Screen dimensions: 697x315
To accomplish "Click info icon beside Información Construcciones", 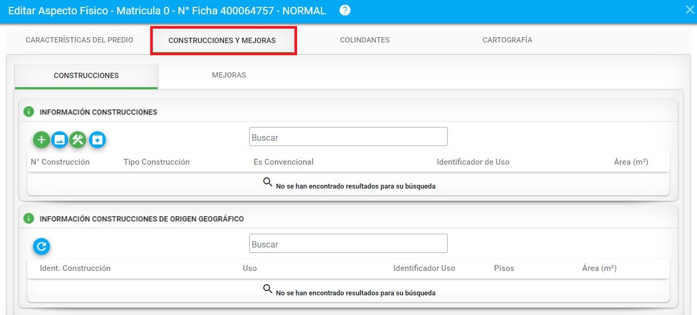I will (x=29, y=112).
